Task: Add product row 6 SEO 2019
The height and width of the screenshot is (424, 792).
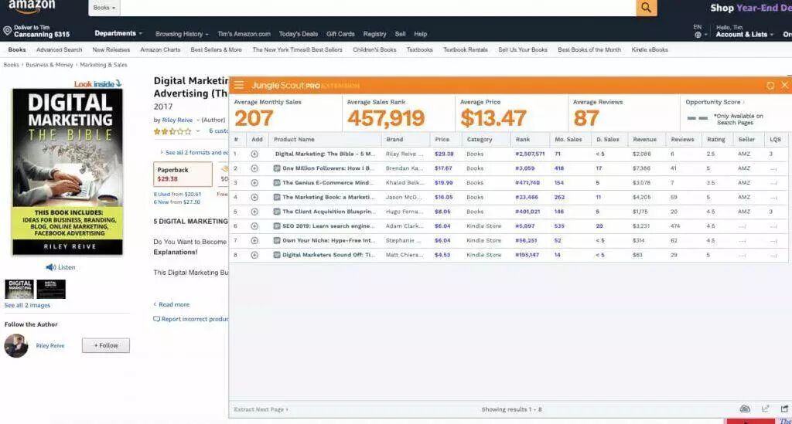Action: [x=254, y=226]
